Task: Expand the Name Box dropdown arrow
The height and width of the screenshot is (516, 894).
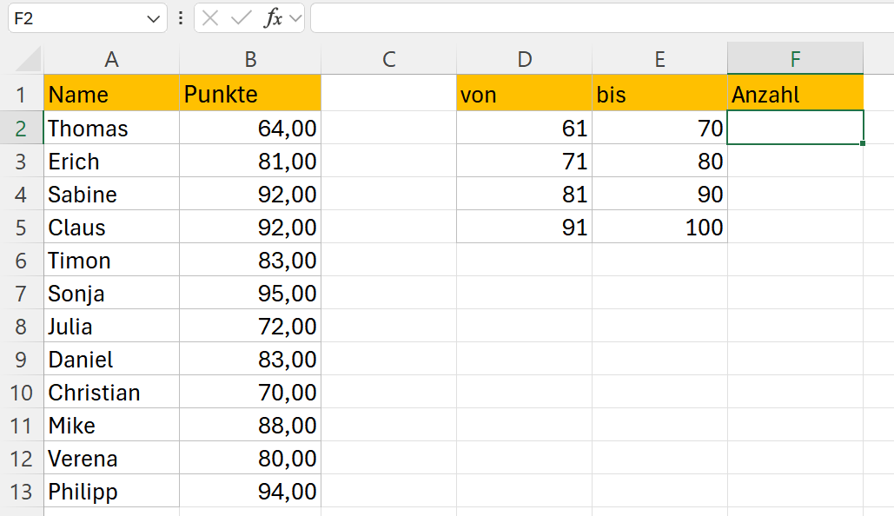Action: coord(153,19)
